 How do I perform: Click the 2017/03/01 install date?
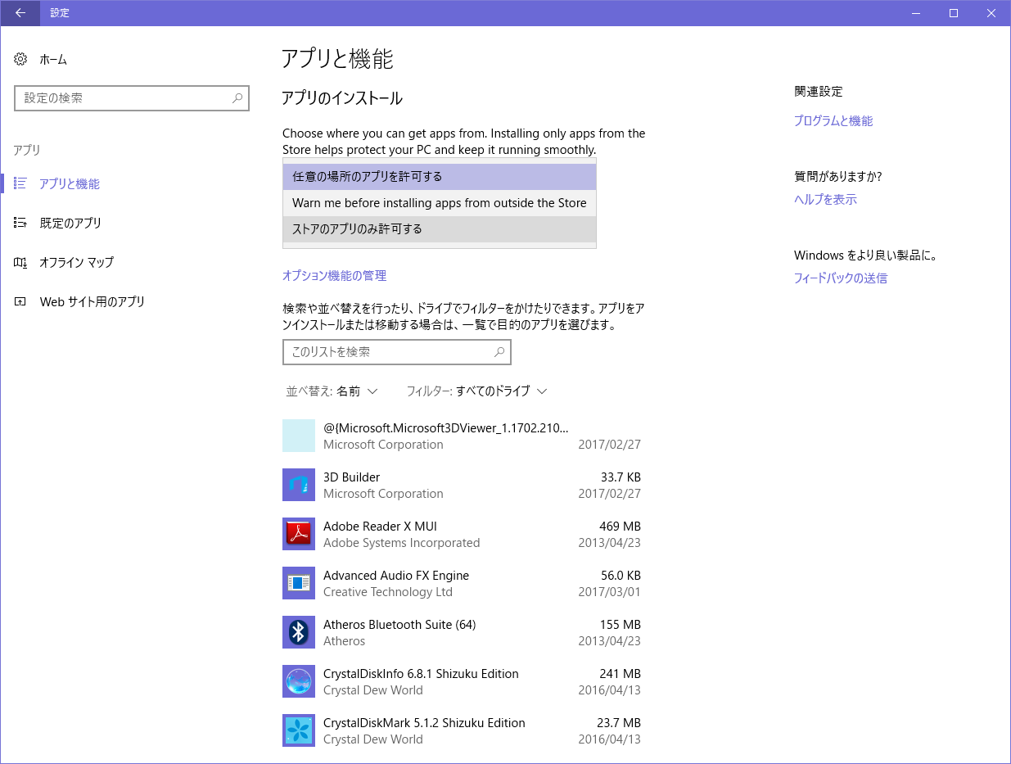click(609, 592)
